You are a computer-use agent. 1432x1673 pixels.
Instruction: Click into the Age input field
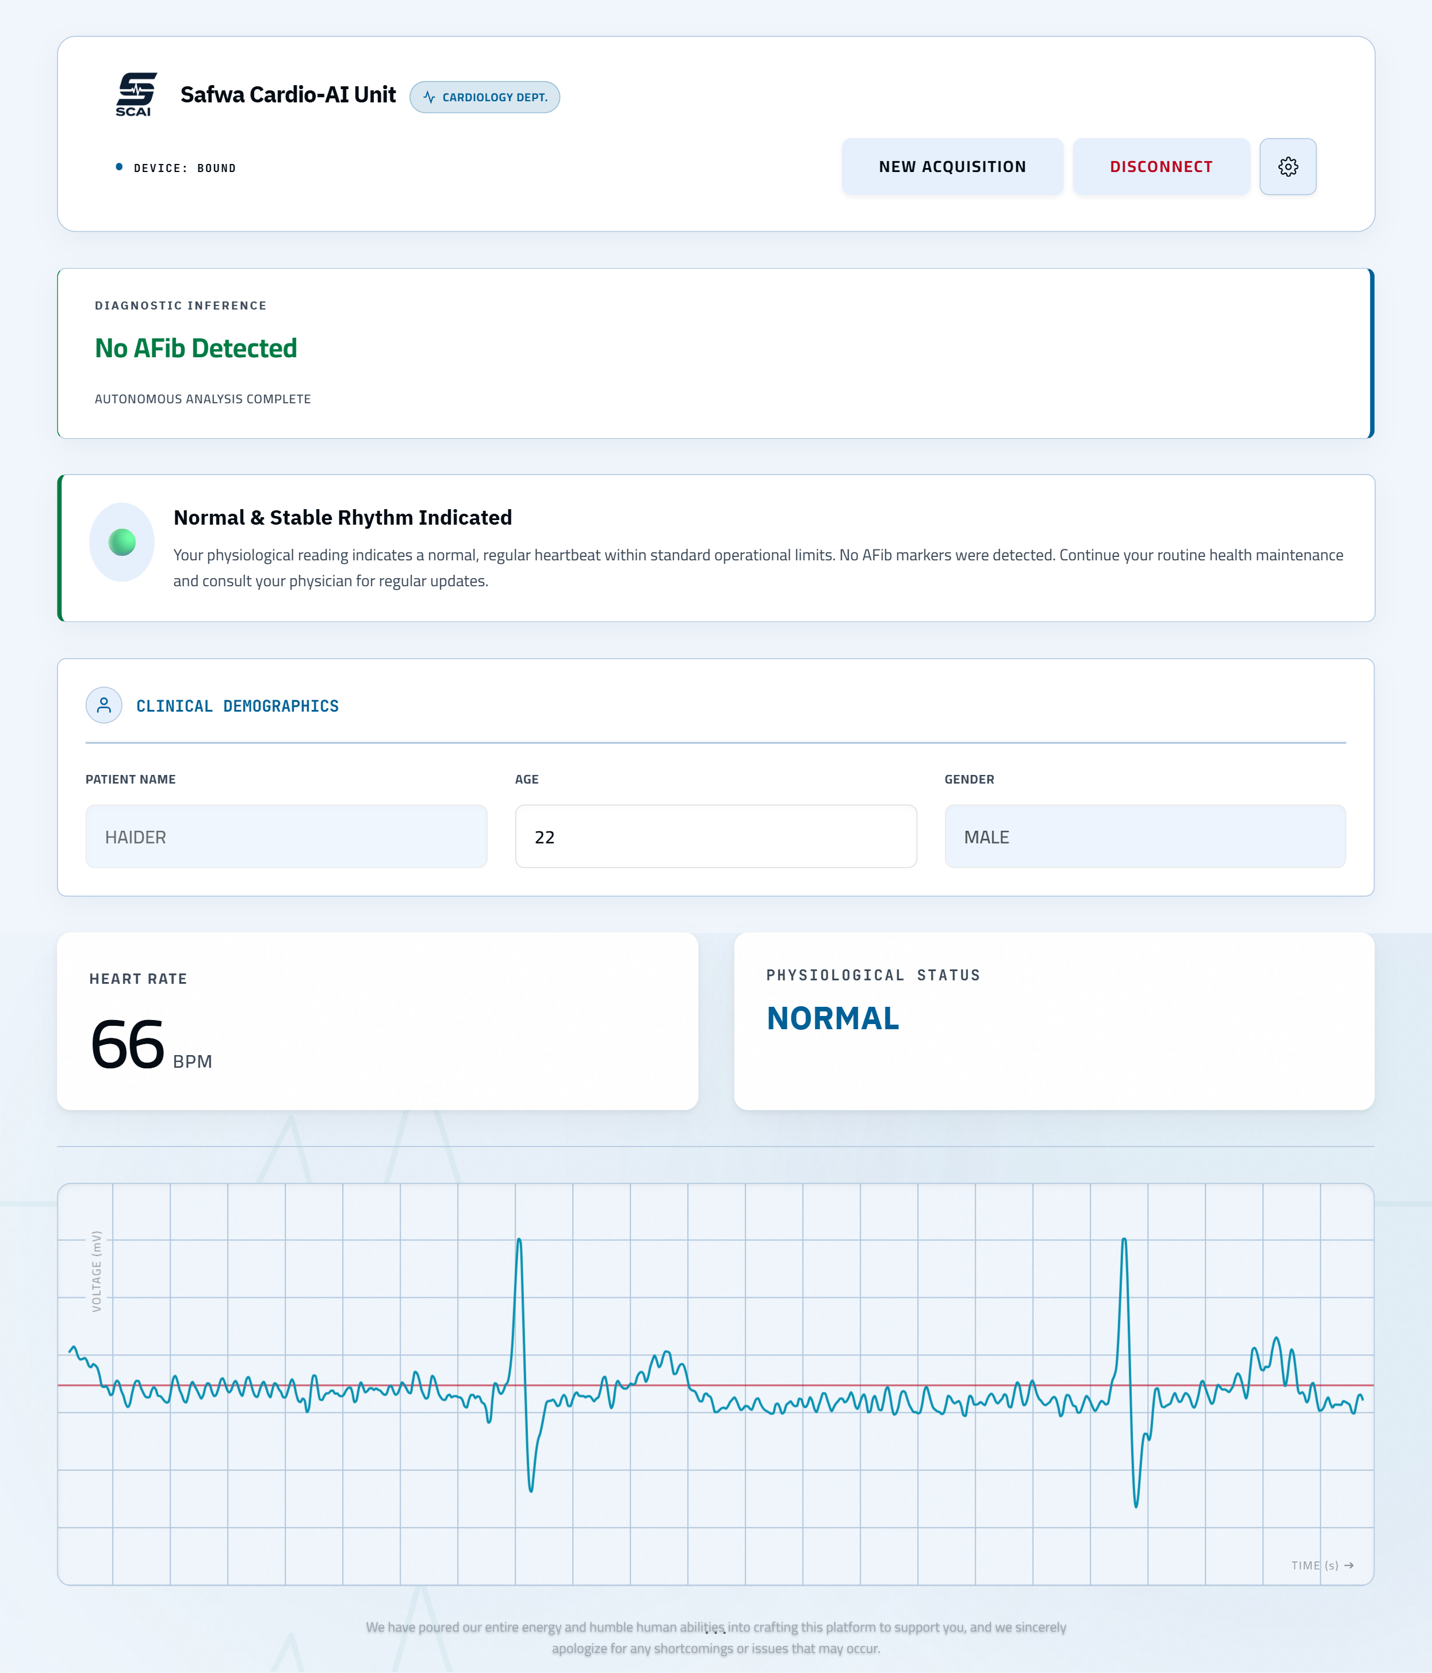pyautogui.click(x=716, y=836)
